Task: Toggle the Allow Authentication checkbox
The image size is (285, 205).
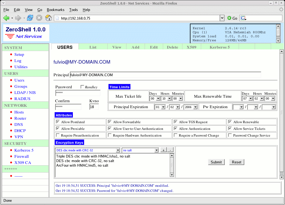Action: coord(175,128)
